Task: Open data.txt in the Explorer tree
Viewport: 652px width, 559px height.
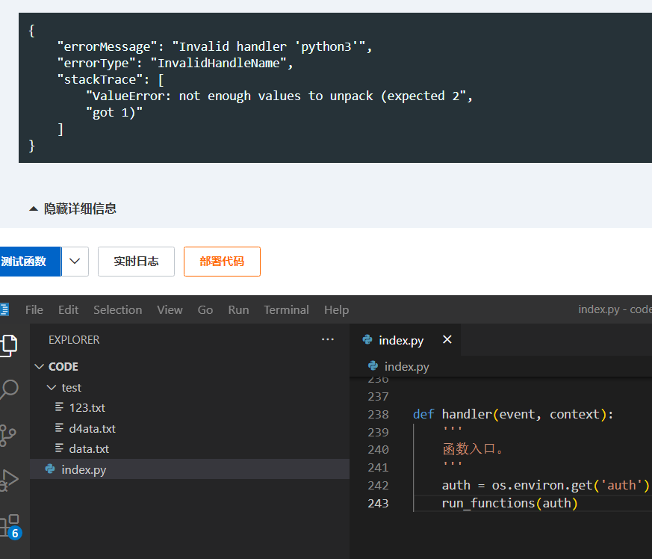Action: point(89,448)
